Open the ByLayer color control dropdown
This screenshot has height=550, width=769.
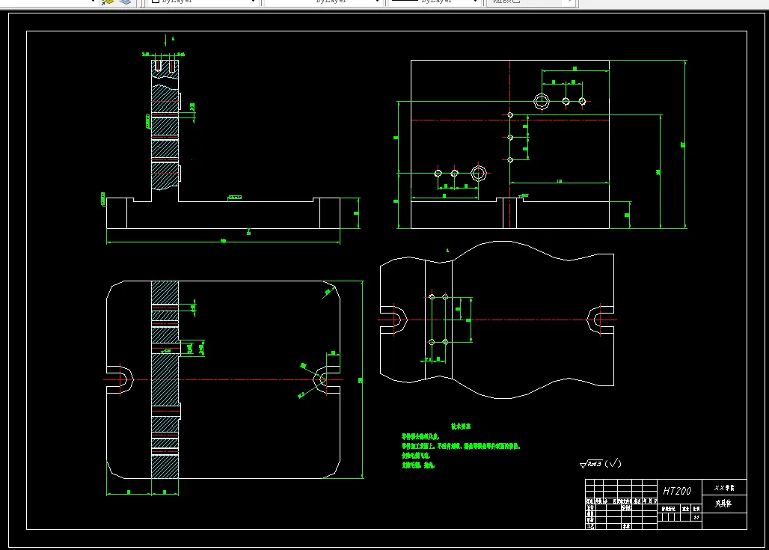coord(203,2)
